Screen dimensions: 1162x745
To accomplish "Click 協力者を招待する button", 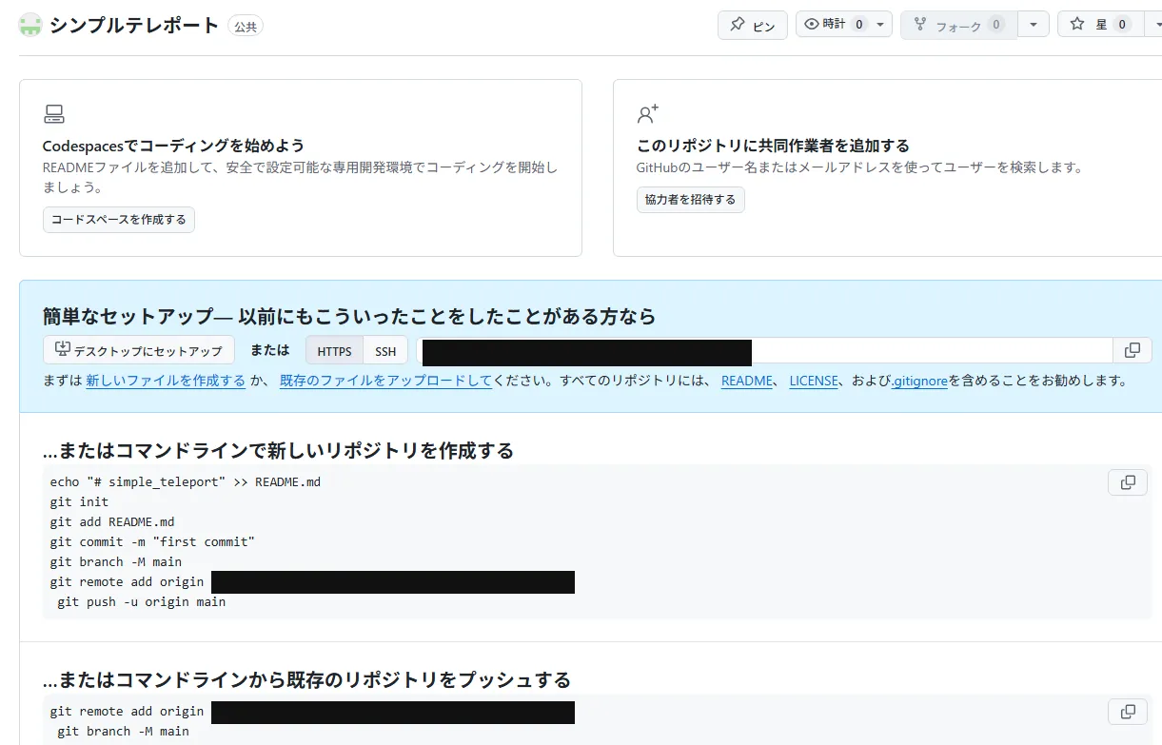I will (x=691, y=200).
